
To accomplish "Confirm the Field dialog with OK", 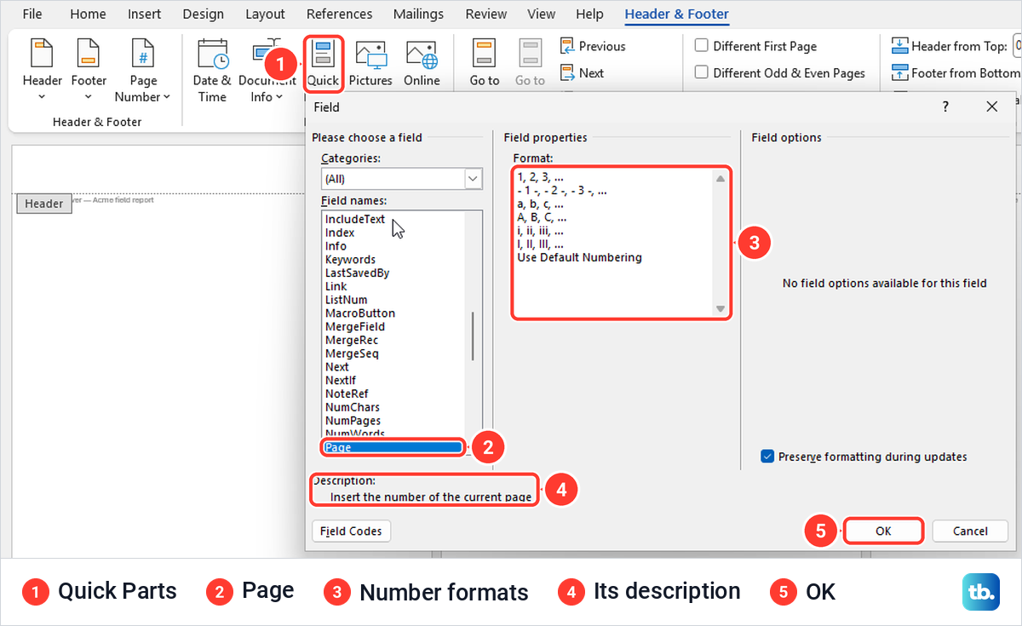I will point(883,531).
